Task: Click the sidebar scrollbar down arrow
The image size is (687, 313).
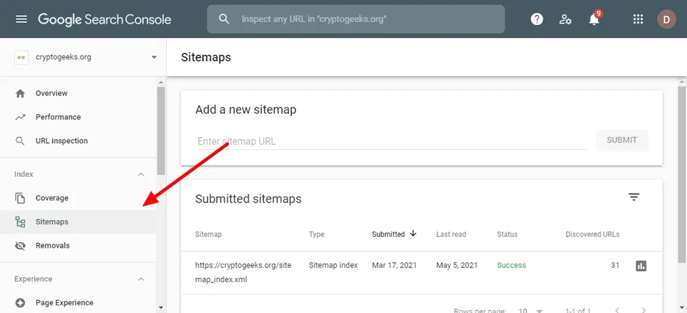Action: tap(161, 308)
